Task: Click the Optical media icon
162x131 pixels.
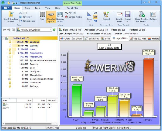Action: point(73,17)
